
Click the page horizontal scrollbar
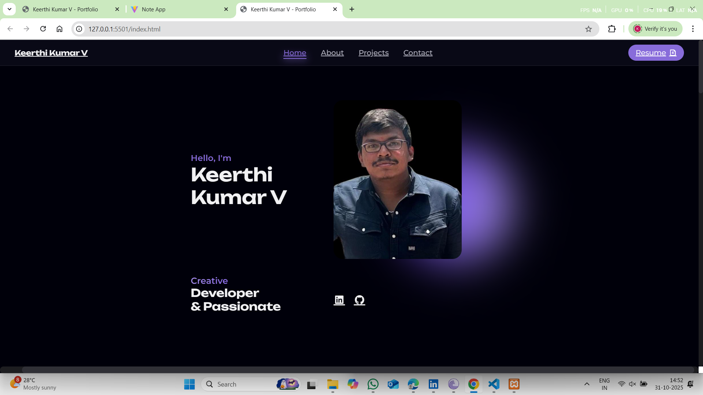358,369
